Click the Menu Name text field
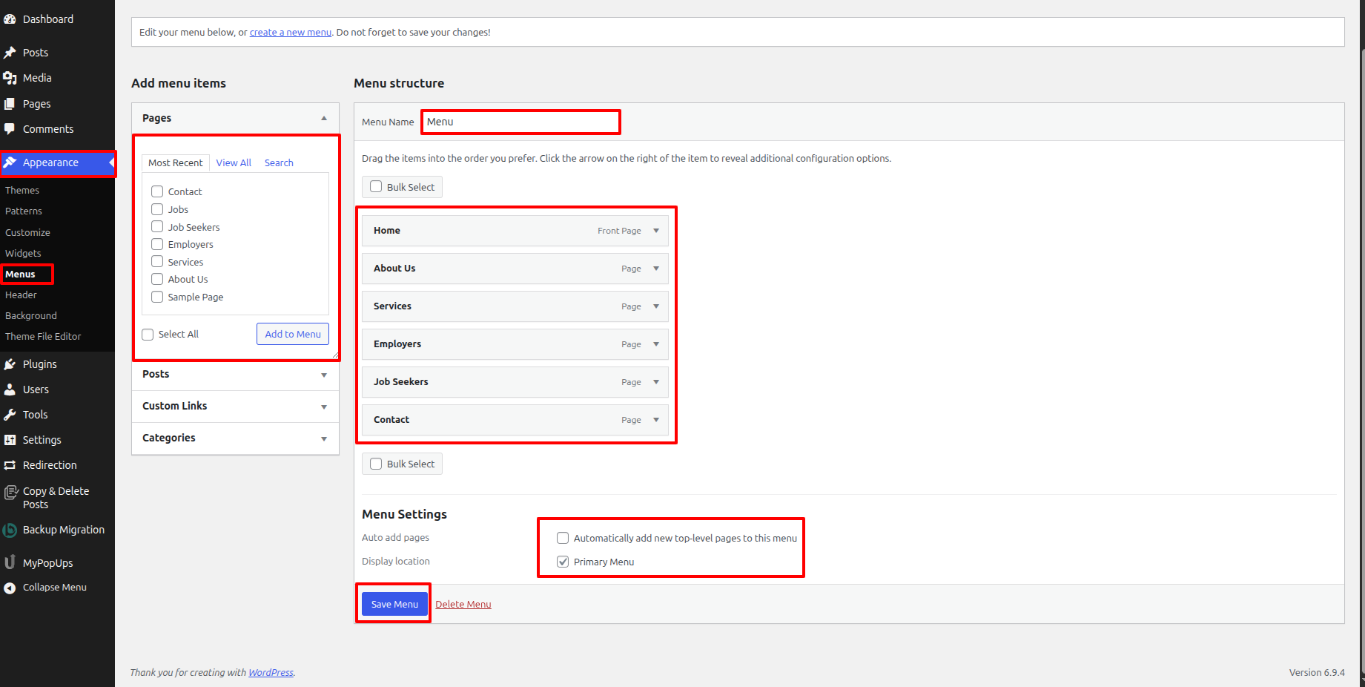The width and height of the screenshot is (1365, 687). (520, 122)
